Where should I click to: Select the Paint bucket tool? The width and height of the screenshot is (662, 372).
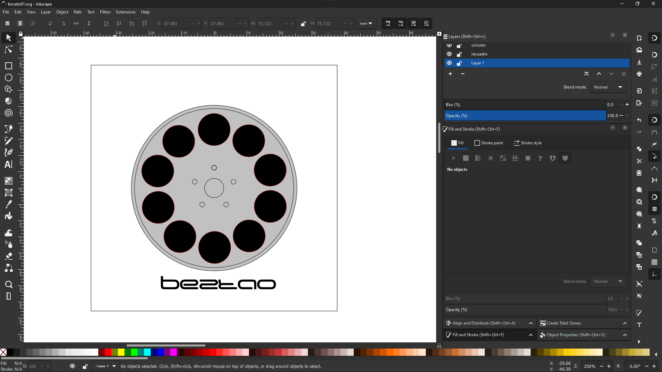9,216
